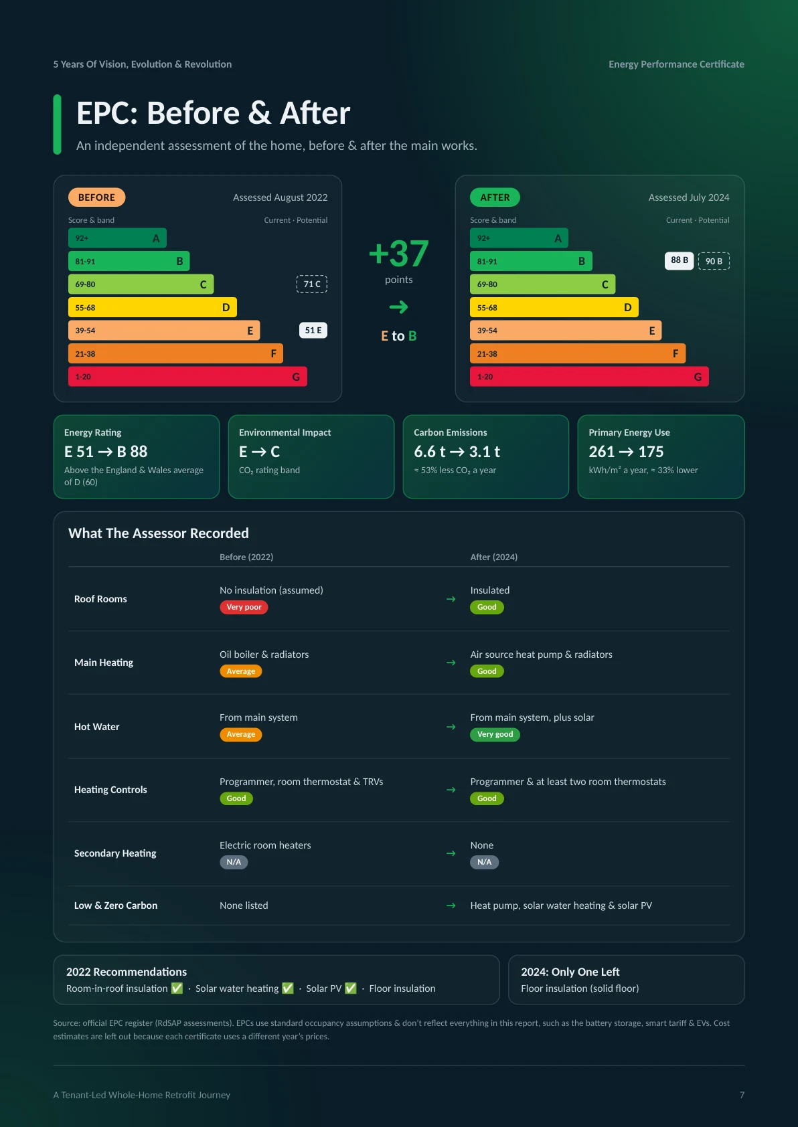The image size is (798, 1127).
Task: Select the 51 E current rating marker
Action: coord(313,330)
